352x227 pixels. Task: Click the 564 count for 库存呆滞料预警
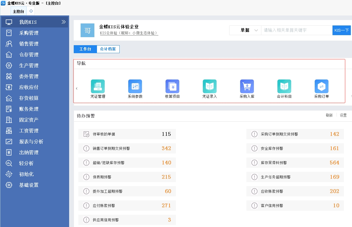pos(335,163)
